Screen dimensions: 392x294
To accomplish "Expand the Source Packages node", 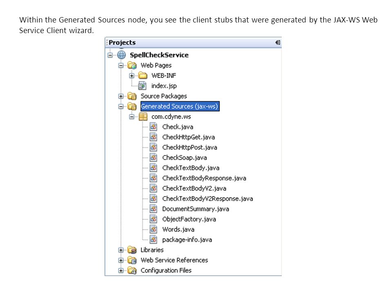I will 121,96.
